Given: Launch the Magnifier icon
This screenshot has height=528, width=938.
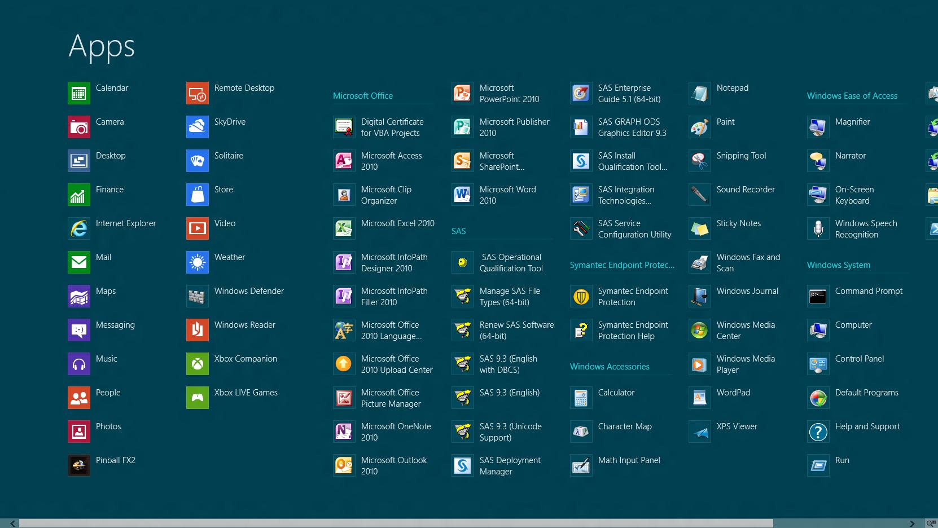Looking at the screenshot, I should (818, 127).
